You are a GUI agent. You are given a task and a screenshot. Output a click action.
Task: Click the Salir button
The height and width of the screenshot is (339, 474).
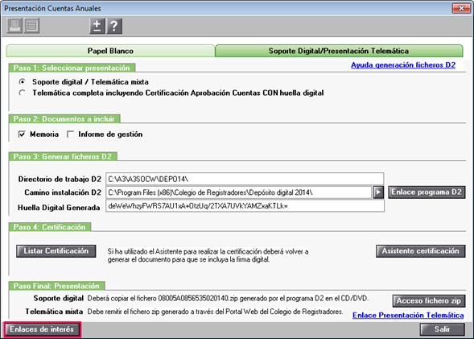443,329
